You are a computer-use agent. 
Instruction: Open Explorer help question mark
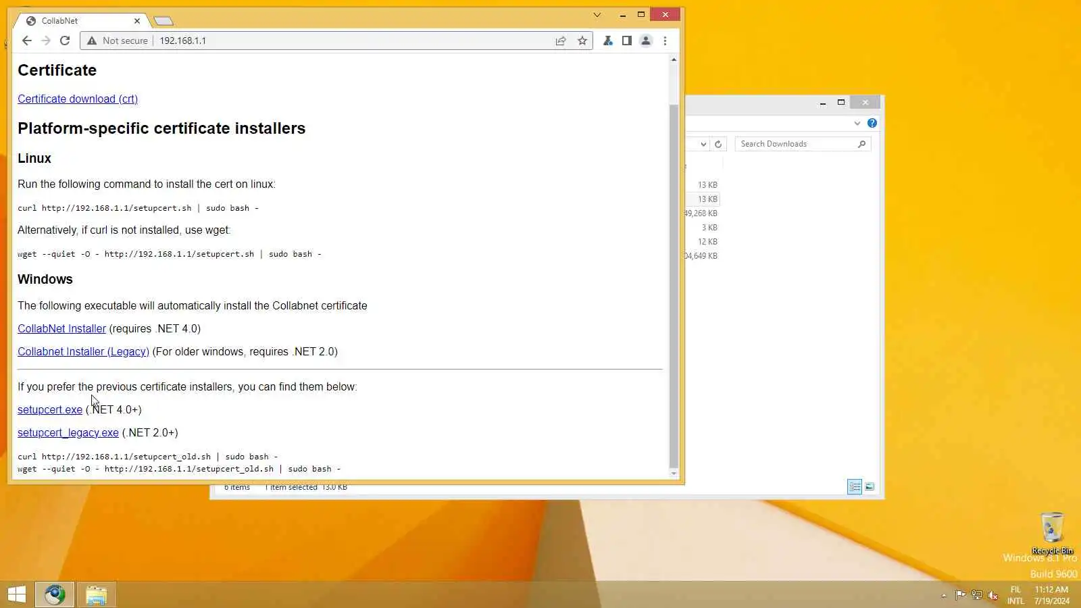[872, 123]
